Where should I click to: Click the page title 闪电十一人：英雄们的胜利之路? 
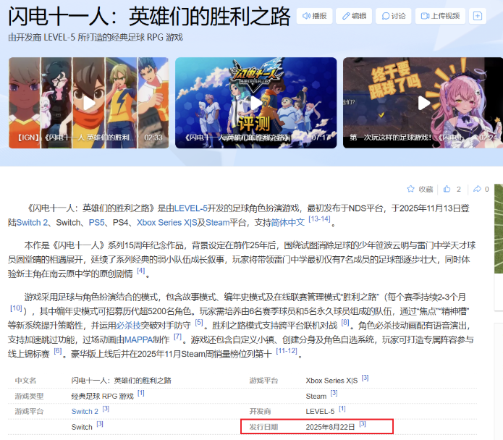click(149, 16)
